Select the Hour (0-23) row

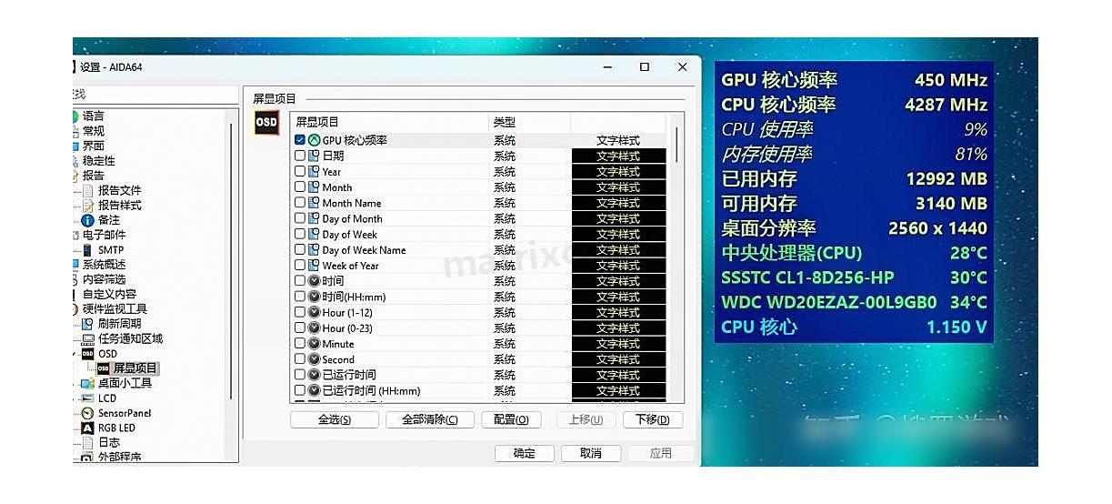(x=480, y=328)
